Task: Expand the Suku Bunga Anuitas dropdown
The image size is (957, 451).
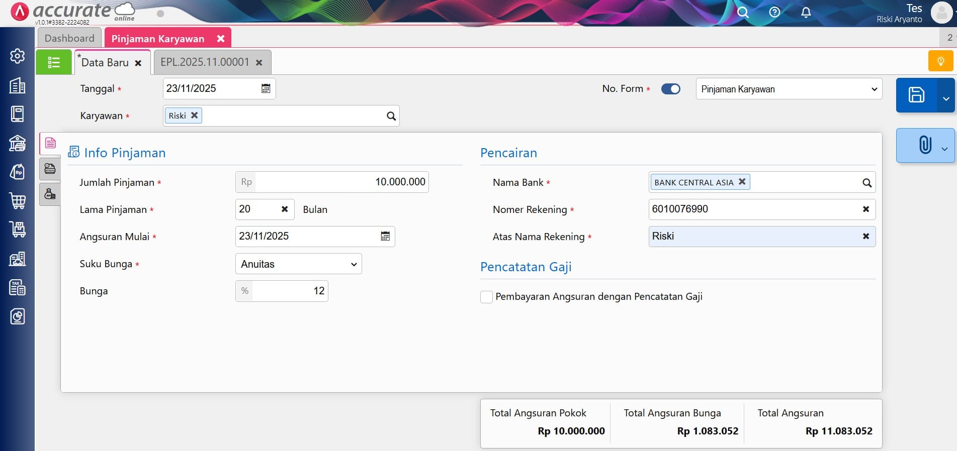Action: 298,264
